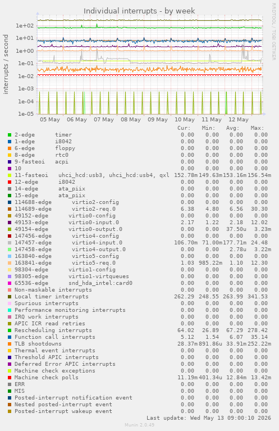Click the 1e+02 y-axis label
The height and width of the screenshot is (431, 279).
(x=25, y=26)
